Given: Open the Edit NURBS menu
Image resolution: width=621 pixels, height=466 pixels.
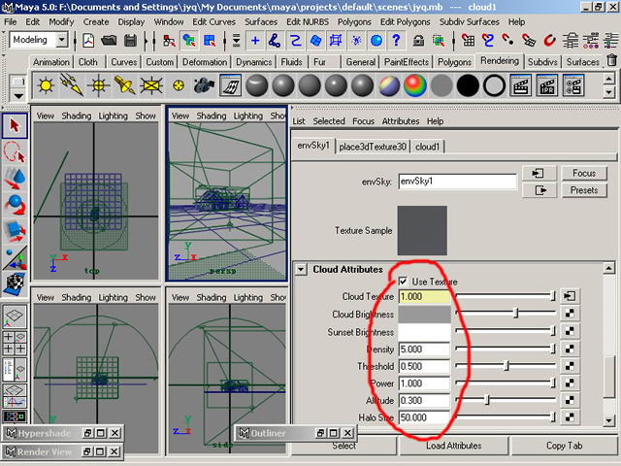Looking at the screenshot, I should coord(308,21).
